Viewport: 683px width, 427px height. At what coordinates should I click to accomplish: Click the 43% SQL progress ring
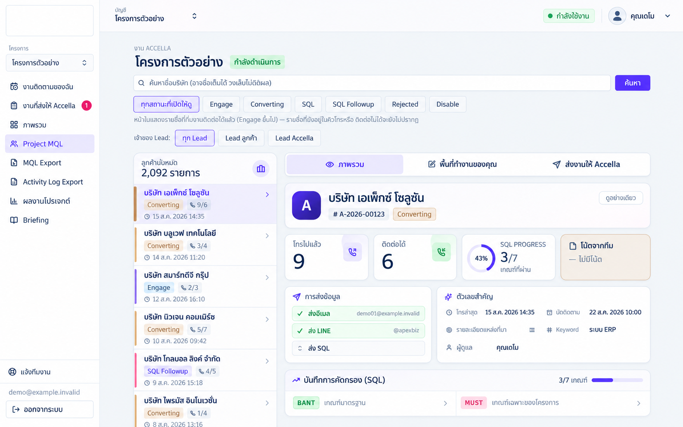[x=481, y=258]
